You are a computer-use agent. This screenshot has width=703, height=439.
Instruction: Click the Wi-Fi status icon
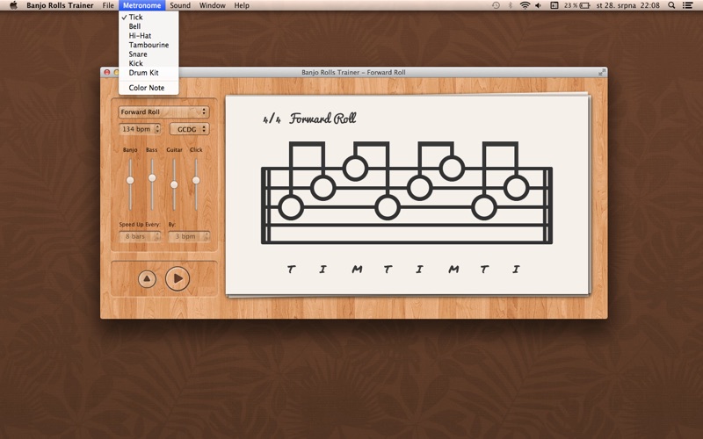pyautogui.click(x=525, y=5)
